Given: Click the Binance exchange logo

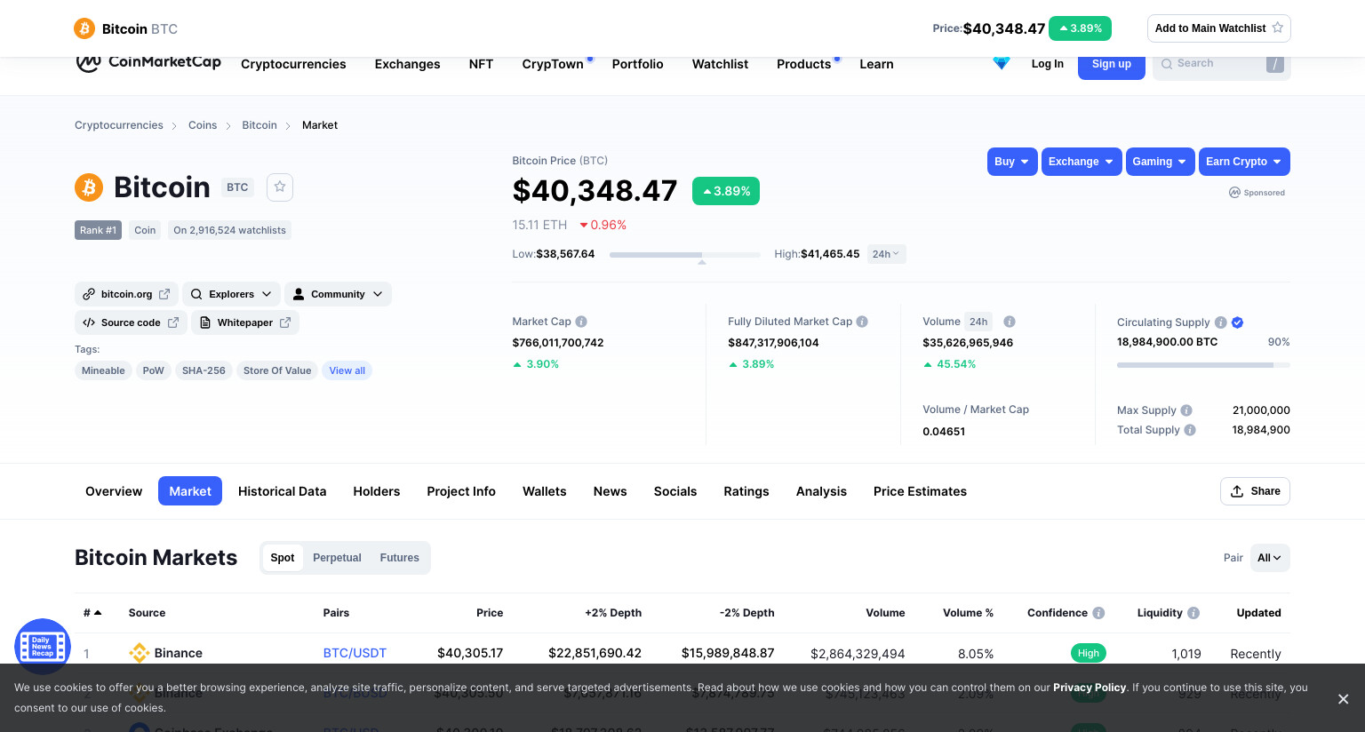Looking at the screenshot, I should (x=140, y=653).
